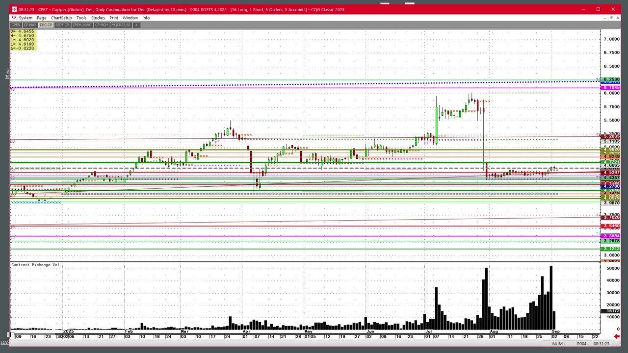Click the red scroll-back arrow at bottom right
628x353 pixels.
(x=617, y=336)
